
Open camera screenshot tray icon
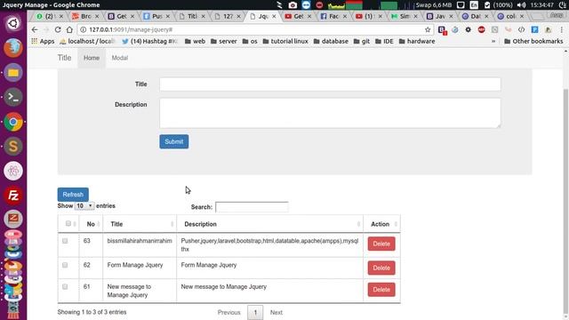click(293, 5)
